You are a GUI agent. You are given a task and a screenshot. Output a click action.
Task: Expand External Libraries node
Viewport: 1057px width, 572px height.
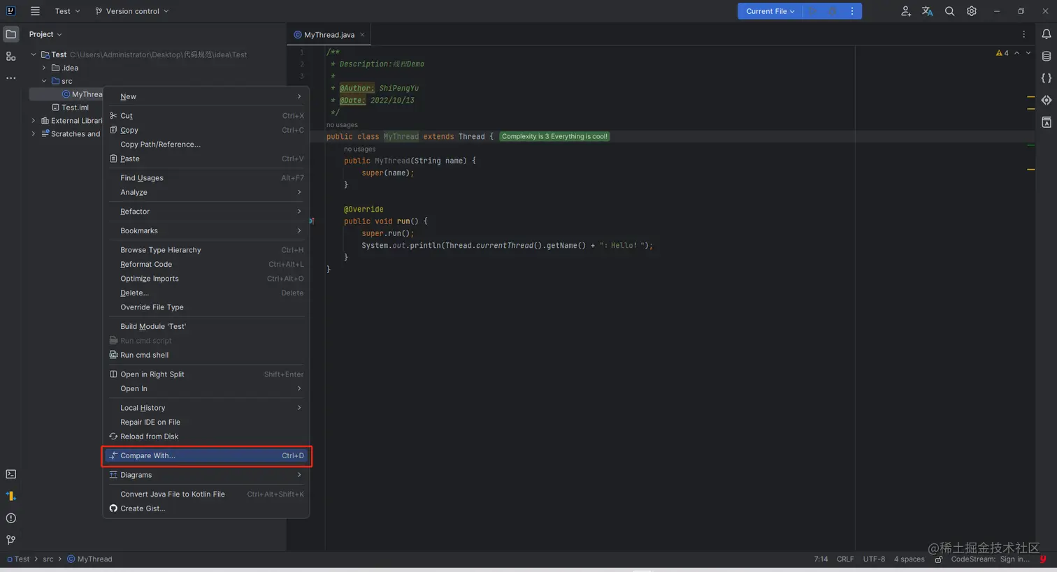[33, 121]
